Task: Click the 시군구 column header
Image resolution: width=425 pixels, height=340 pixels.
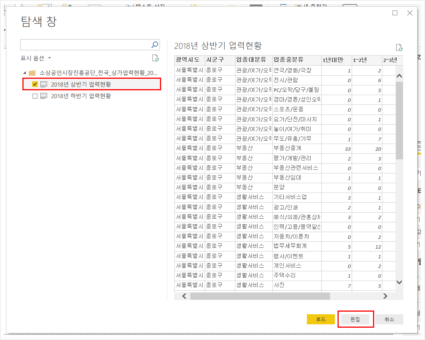Action: click(x=220, y=60)
